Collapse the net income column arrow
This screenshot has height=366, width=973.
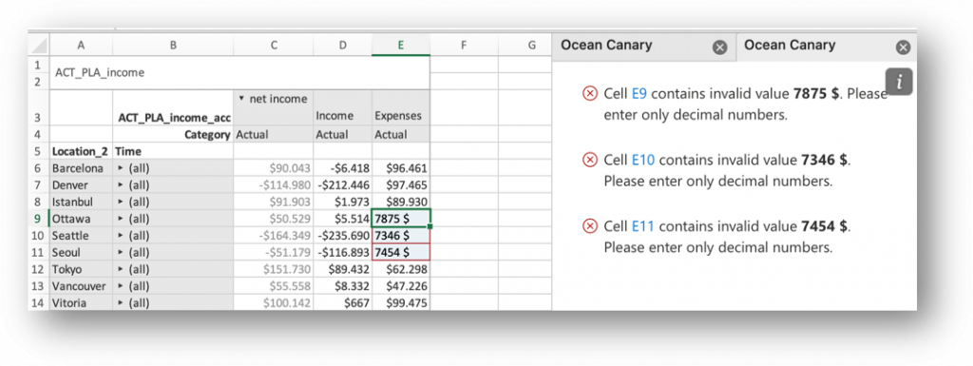click(x=242, y=99)
